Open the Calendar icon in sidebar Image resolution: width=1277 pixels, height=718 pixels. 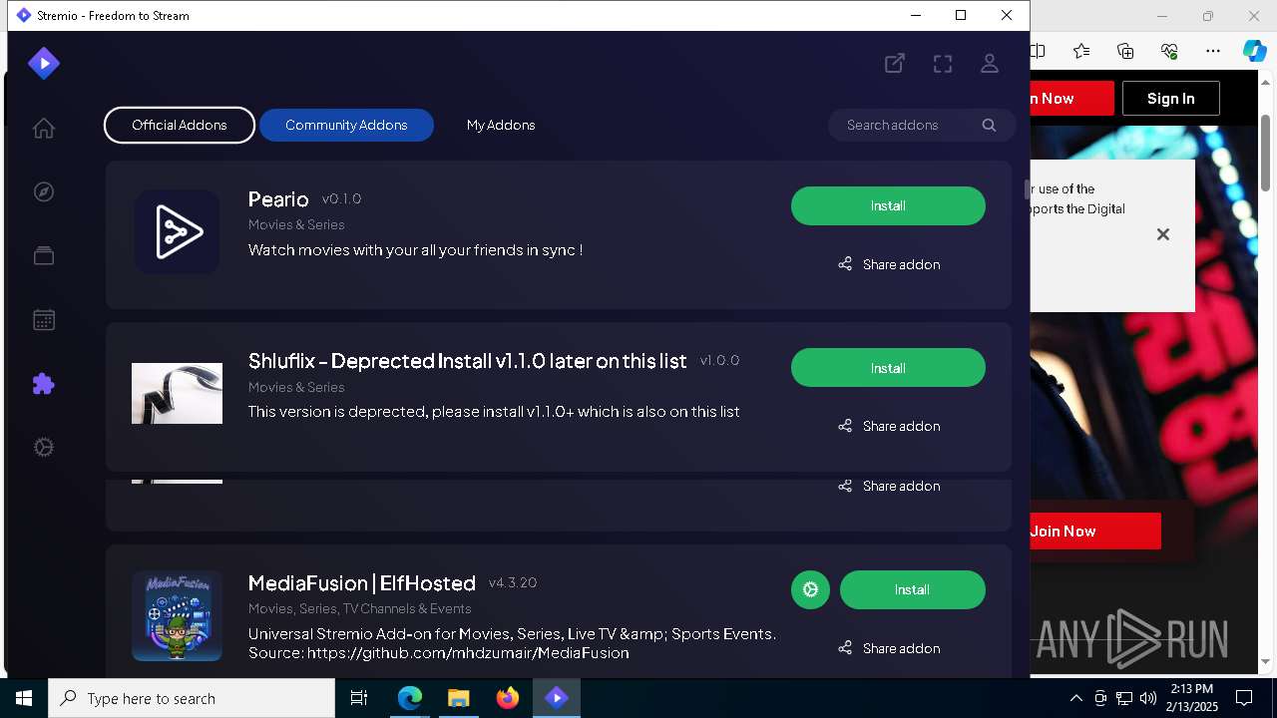pos(43,320)
